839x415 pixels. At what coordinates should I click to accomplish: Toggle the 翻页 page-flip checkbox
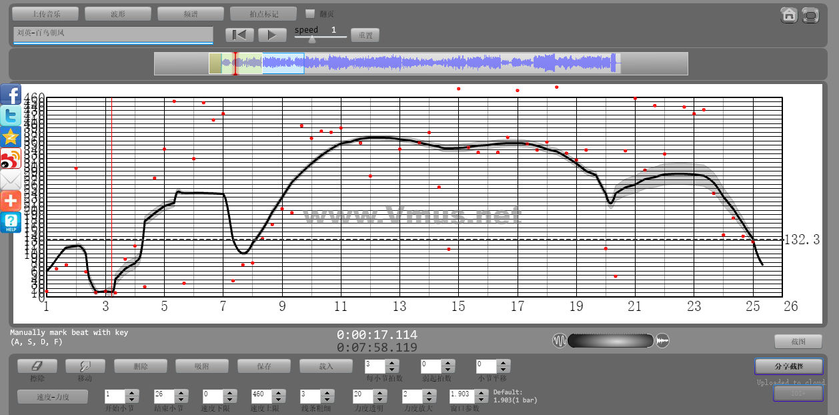click(309, 13)
